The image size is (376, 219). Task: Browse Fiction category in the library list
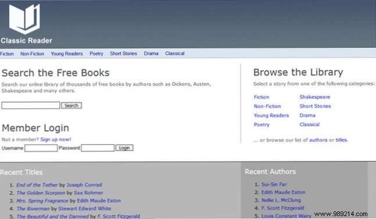pyautogui.click(x=262, y=97)
